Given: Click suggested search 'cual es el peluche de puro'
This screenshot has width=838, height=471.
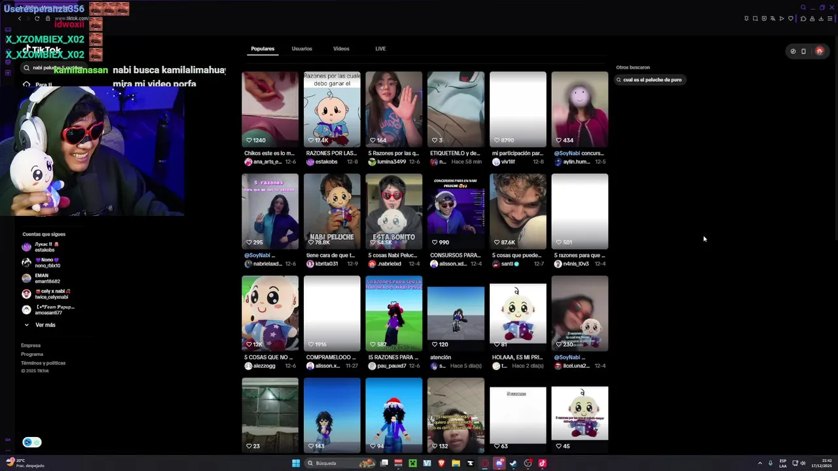Looking at the screenshot, I should click(649, 80).
